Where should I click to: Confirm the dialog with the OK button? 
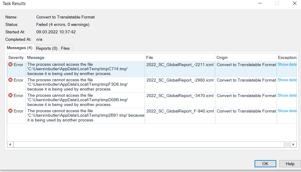tap(265, 163)
